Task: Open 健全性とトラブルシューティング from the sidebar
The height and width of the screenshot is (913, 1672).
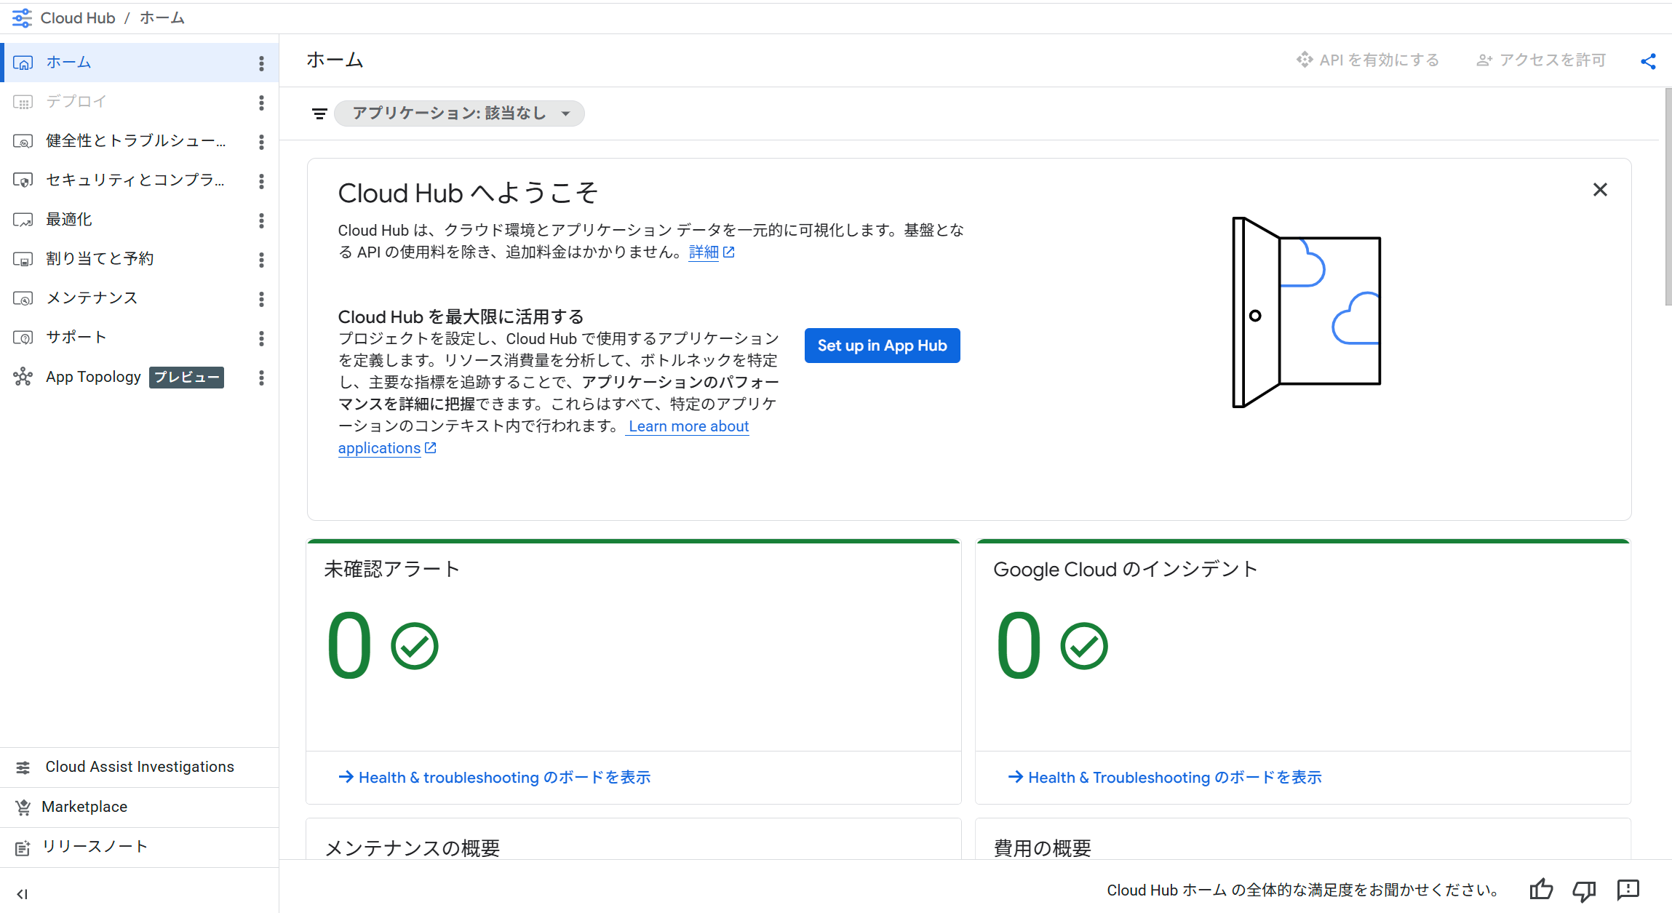Action: click(135, 140)
